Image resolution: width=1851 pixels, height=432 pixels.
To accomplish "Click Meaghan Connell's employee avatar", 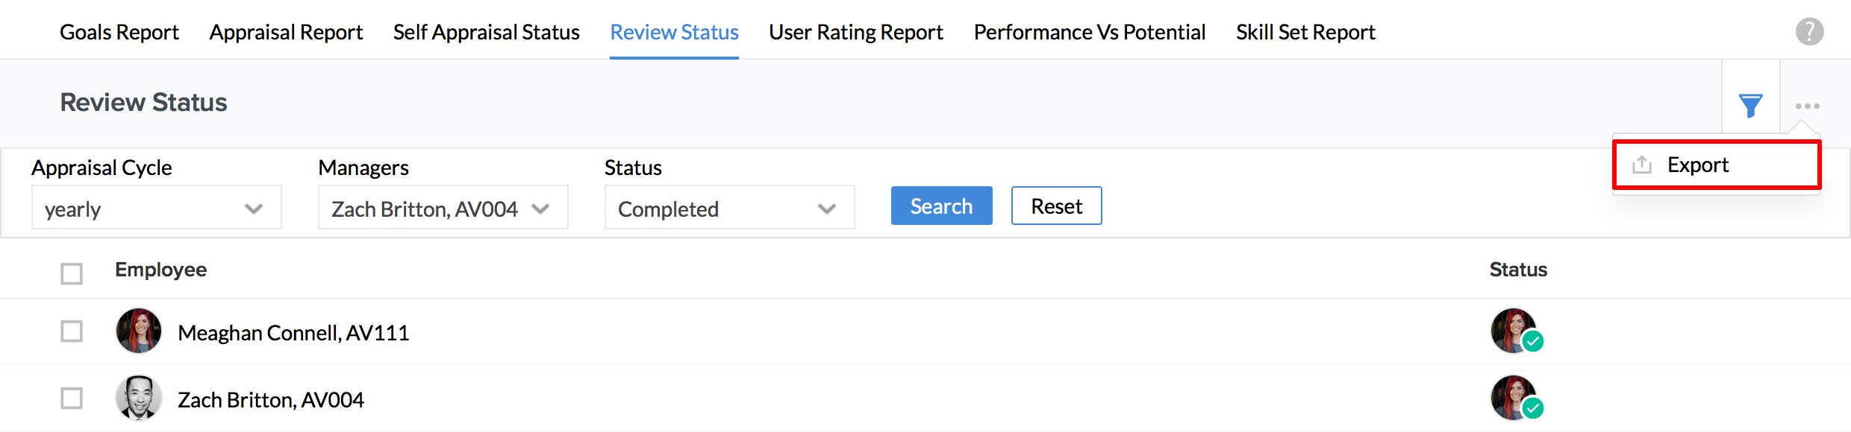I will 139,331.
